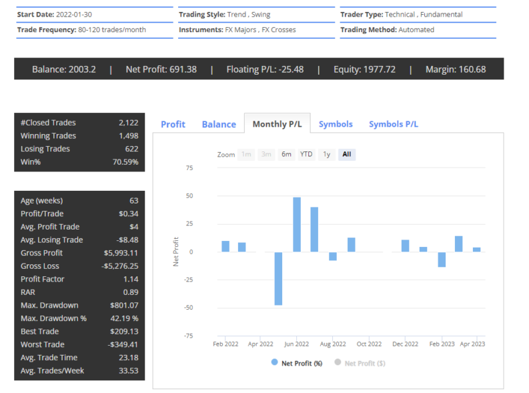Click the negative February 2023 bar
Image resolution: width=529 pixels, height=393 pixels.
point(441,259)
